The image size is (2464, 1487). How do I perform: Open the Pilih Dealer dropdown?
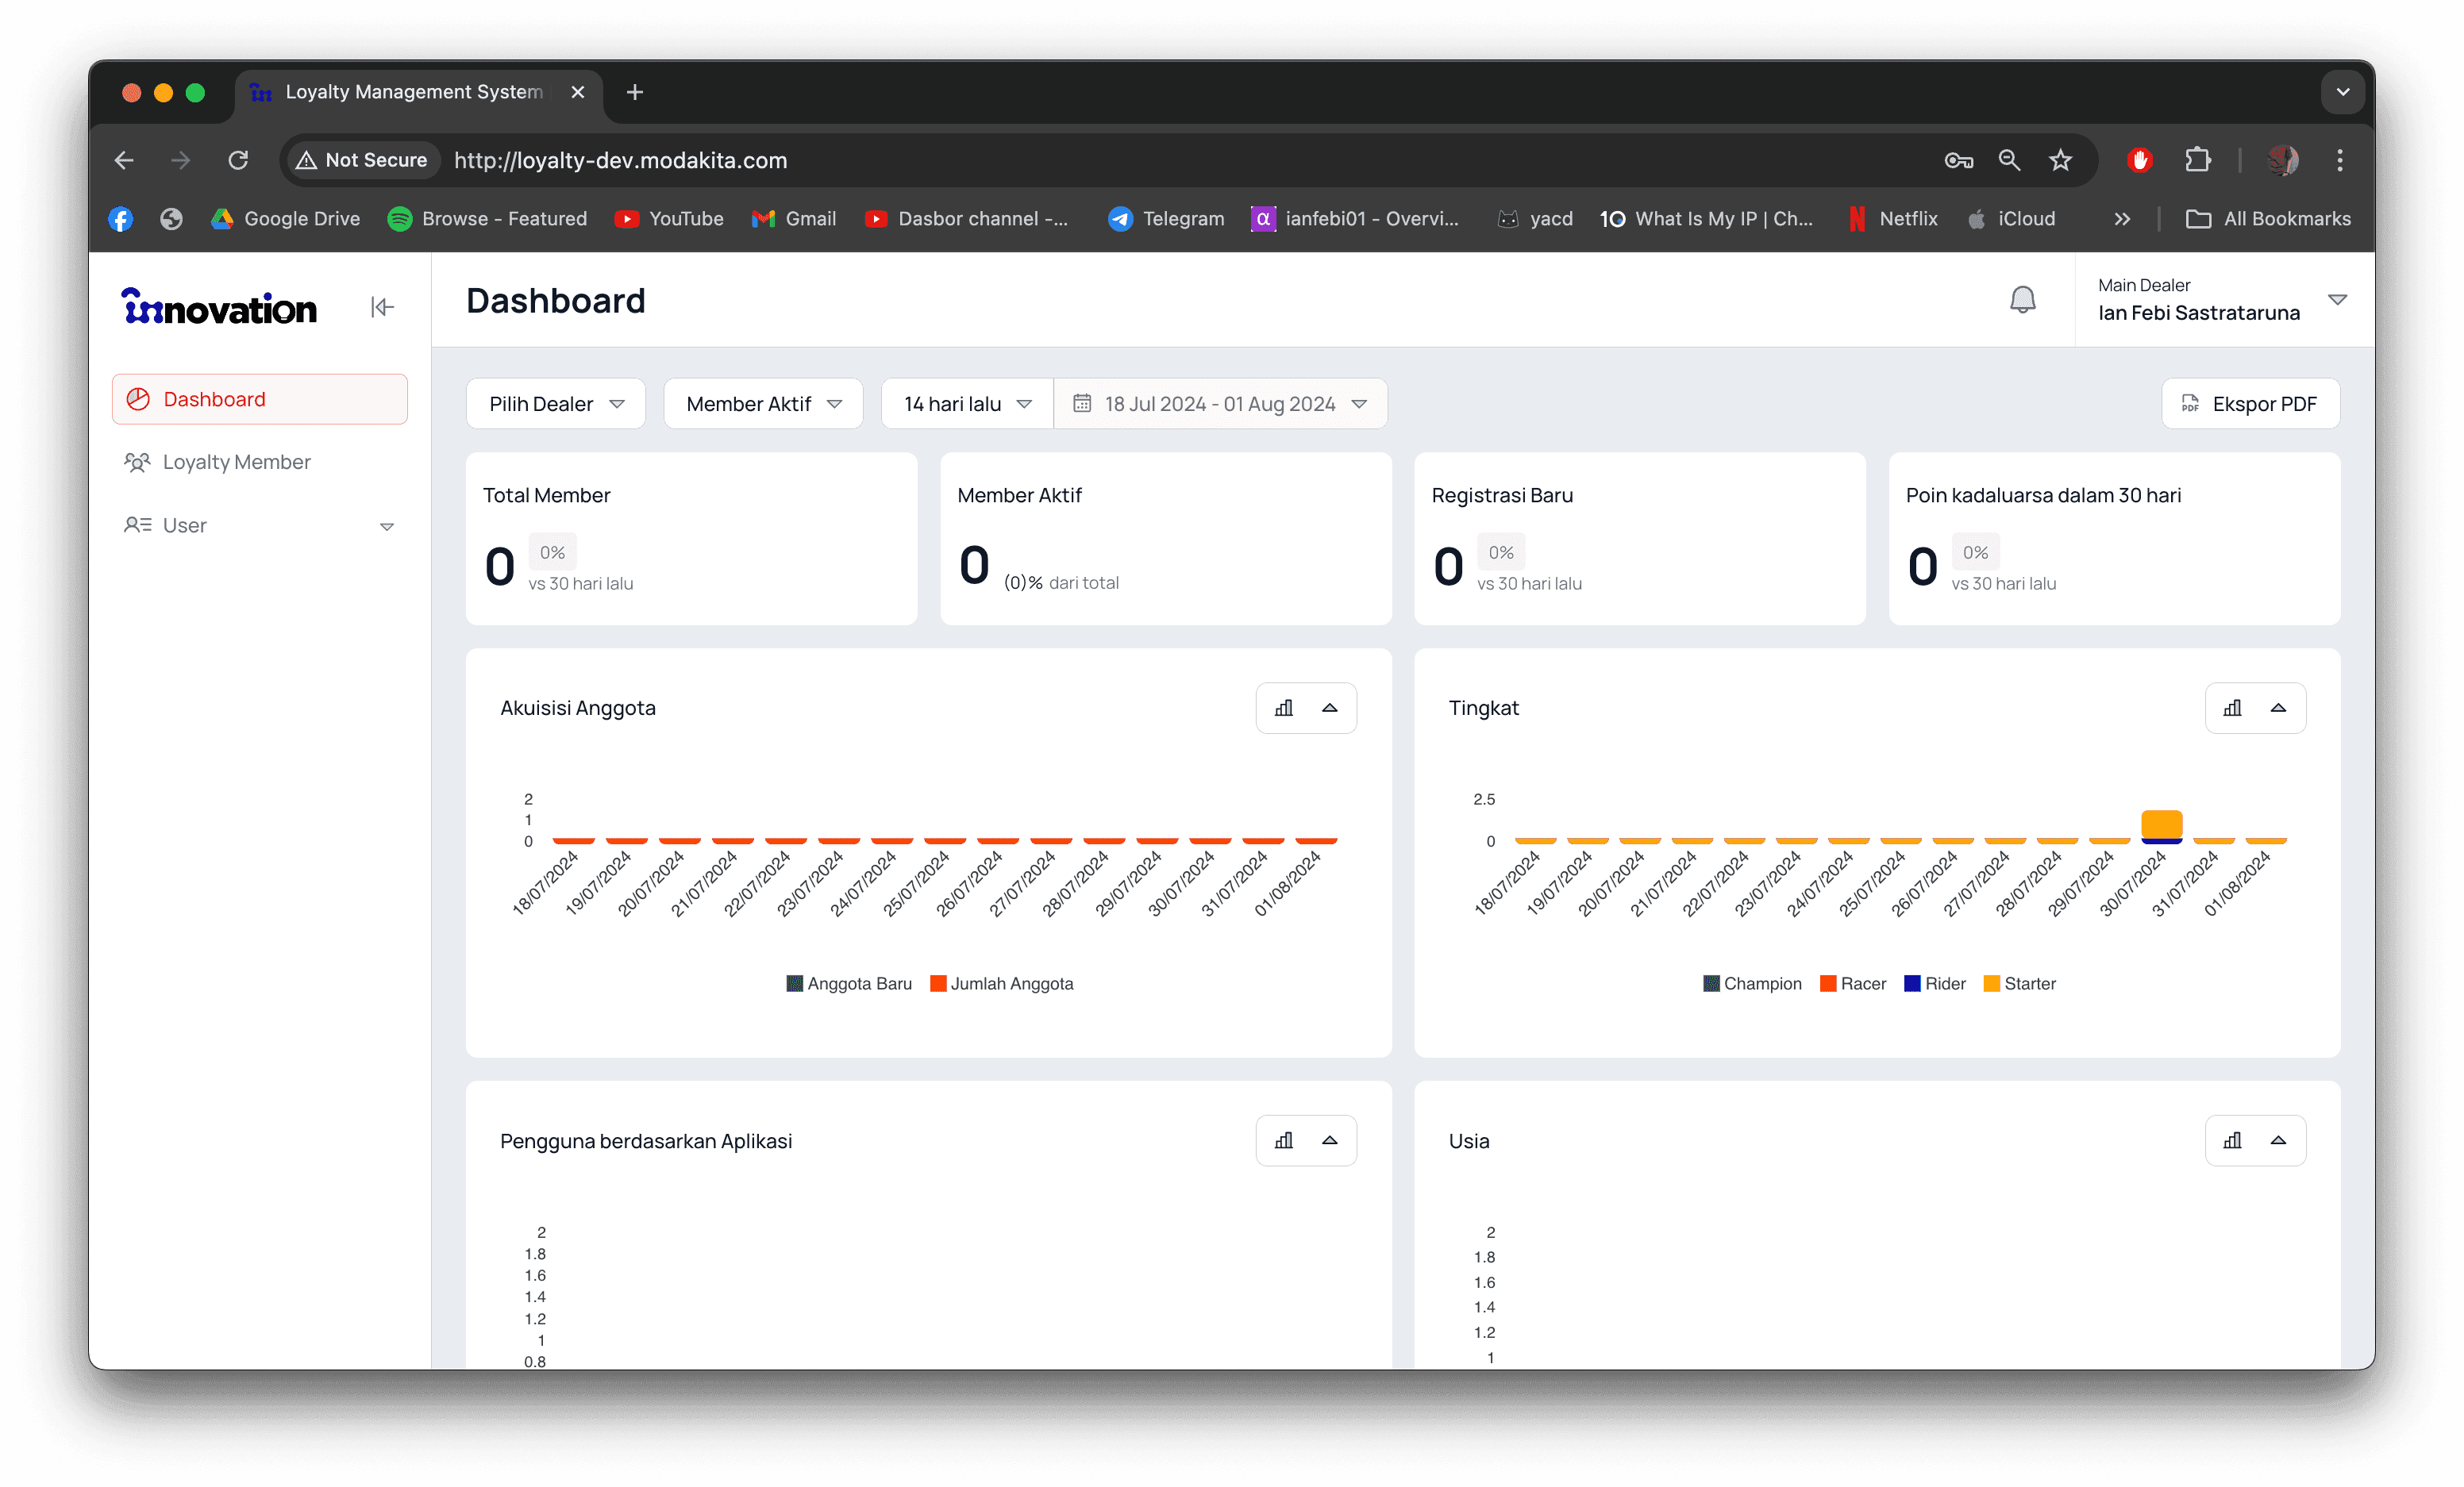556,404
